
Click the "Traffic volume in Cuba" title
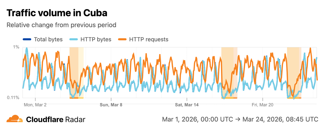pyautogui.click(x=56, y=13)
